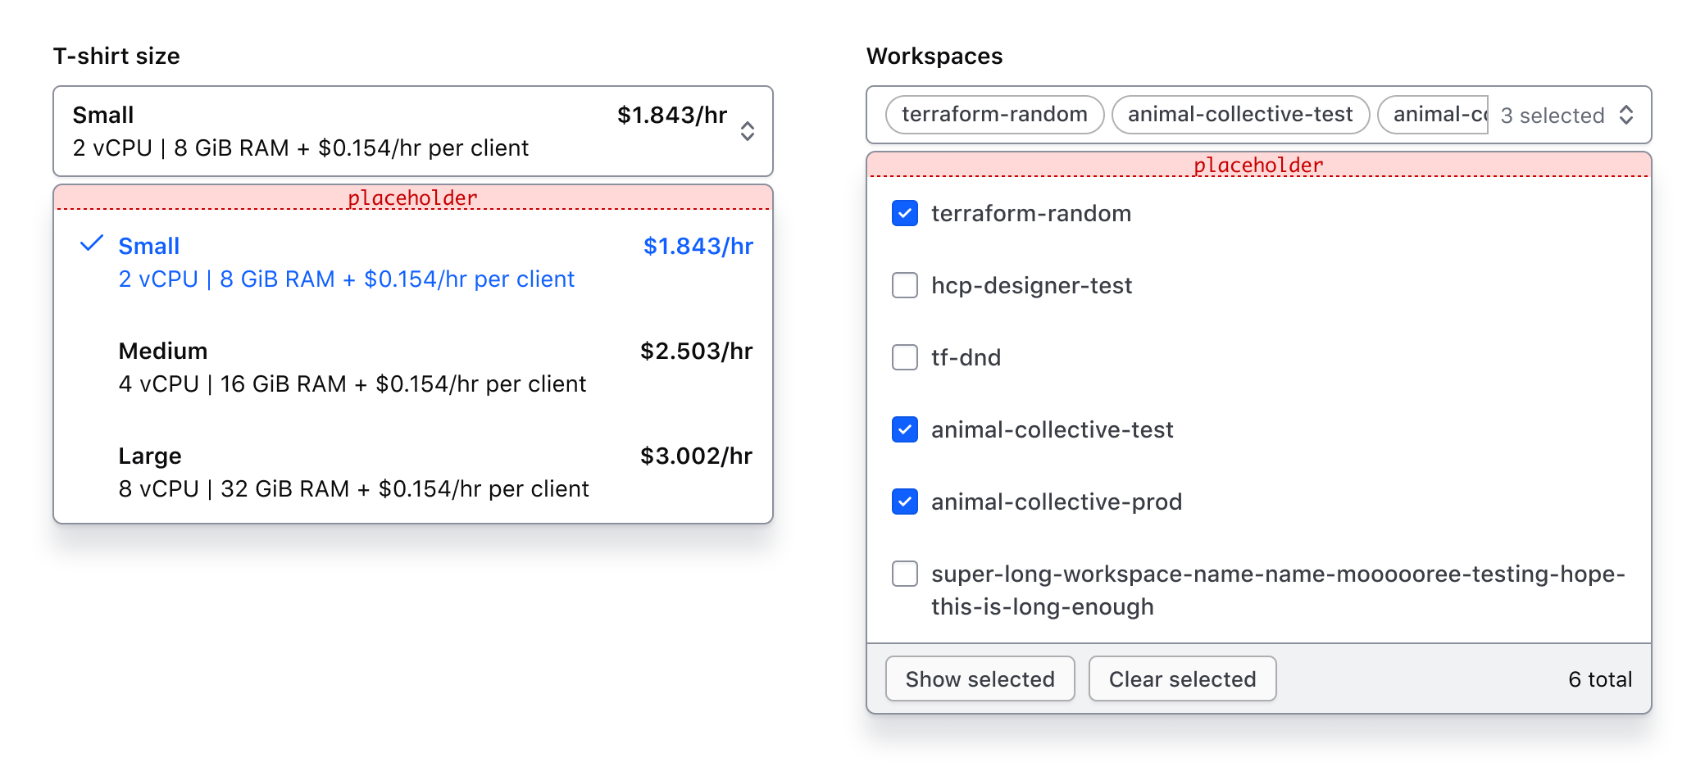Uncheck animal-collective-test workspace
The height and width of the screenshot is (767, 1705).
coord(904,429)
